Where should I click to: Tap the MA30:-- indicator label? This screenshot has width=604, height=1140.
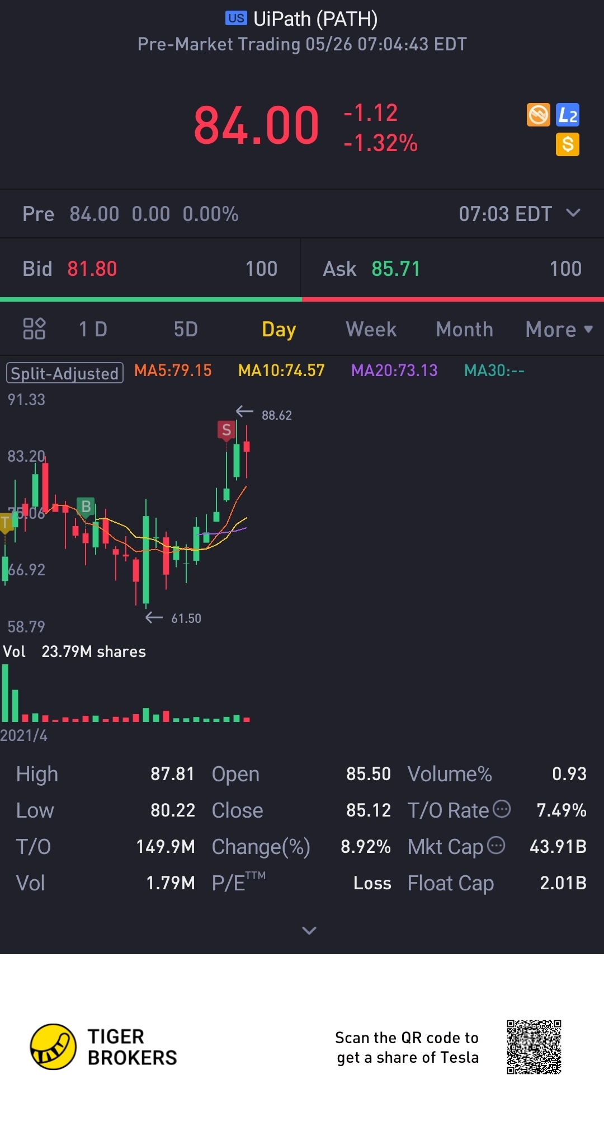(494, 370)
